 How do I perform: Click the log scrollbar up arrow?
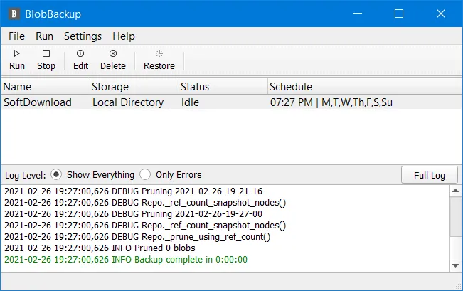coord(455,191)
